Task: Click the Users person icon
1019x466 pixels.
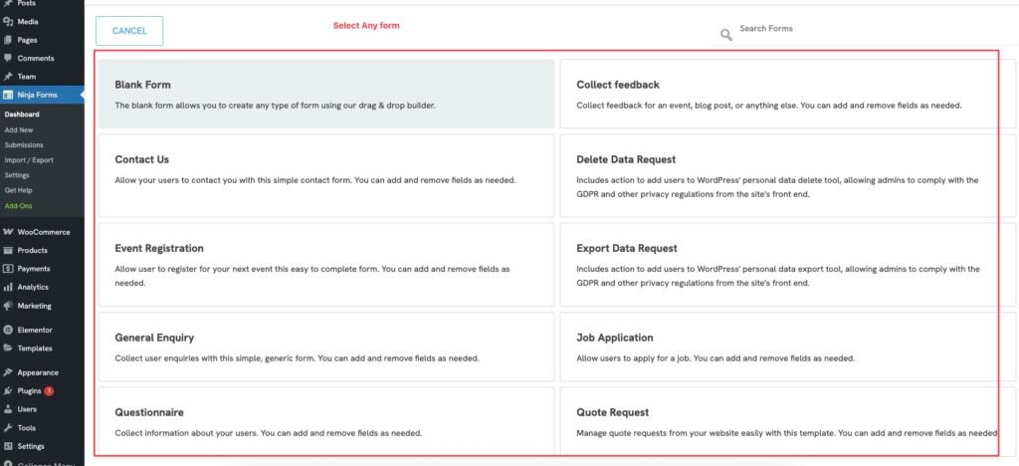Action: coord(8,409)
